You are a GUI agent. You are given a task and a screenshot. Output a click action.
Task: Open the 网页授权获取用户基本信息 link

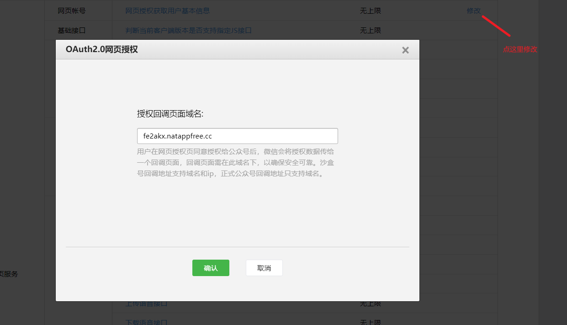(x=167, y=11)
